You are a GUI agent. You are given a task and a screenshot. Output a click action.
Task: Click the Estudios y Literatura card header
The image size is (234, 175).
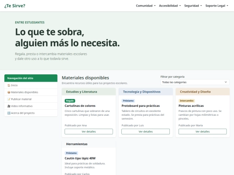click(89, 92)
